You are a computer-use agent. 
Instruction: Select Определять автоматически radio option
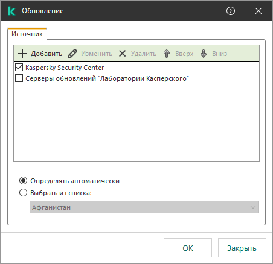tap(23, 181)
